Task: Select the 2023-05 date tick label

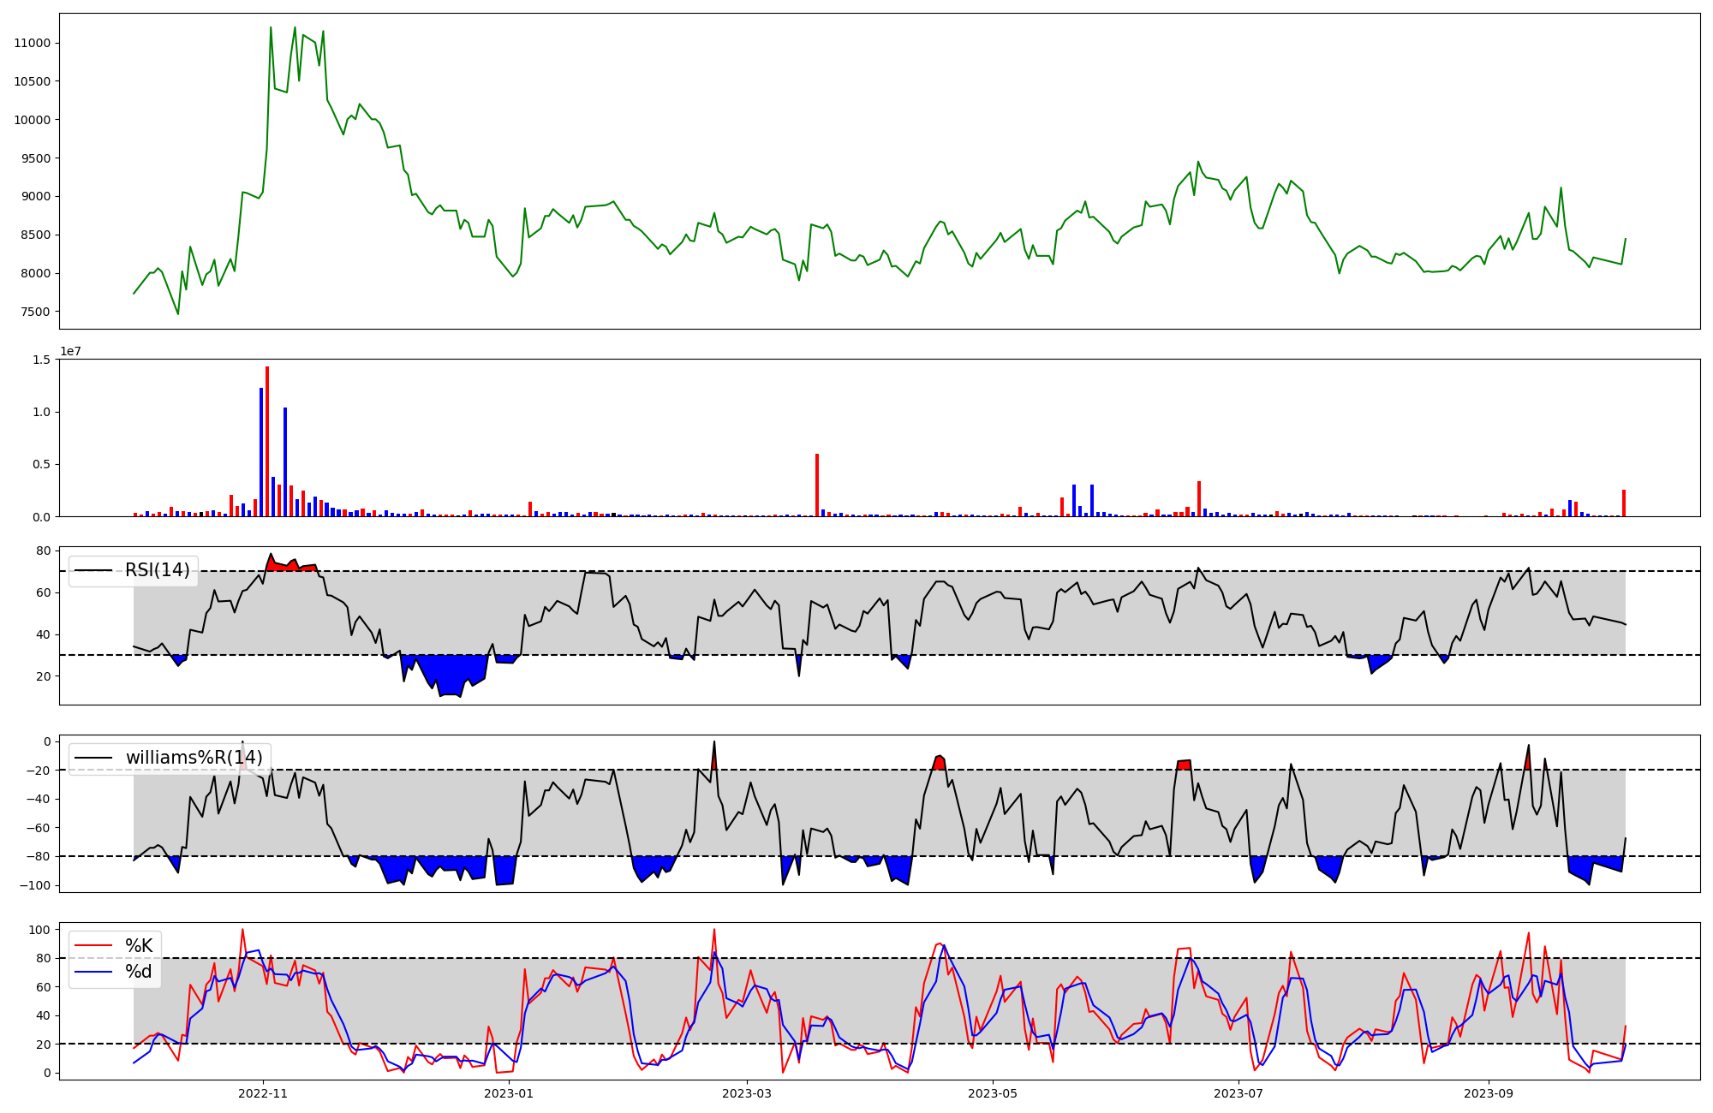Action: coord(993,1093)
